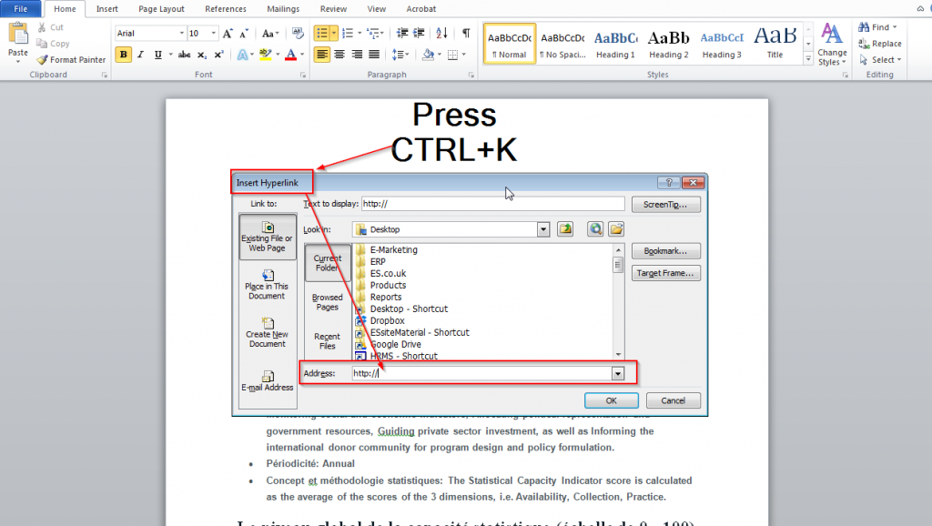Click the Multilevel List icon

coord(372,34)
